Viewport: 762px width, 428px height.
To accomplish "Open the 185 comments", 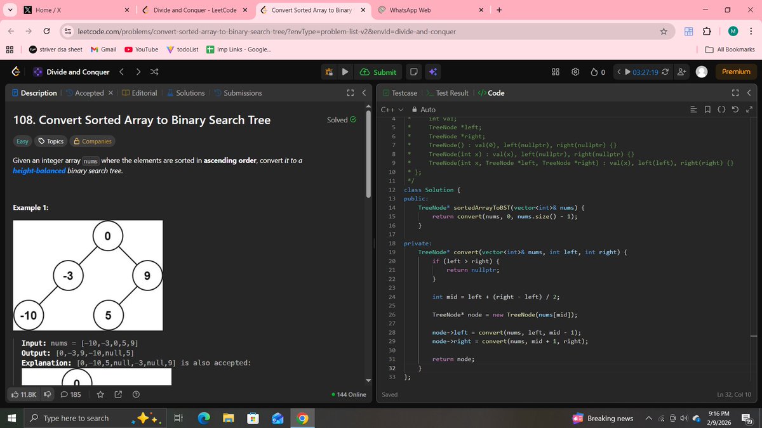I will [x=70, y=394].
